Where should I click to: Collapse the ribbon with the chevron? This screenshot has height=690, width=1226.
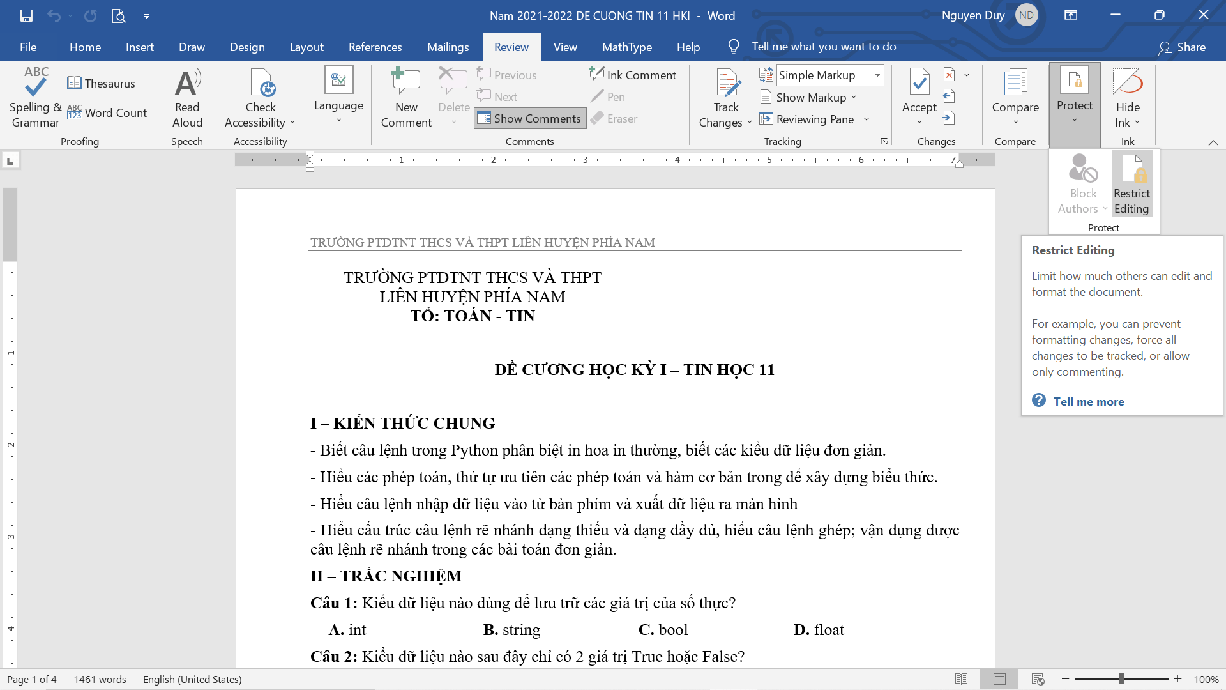pyautogui.click(x=1213, y=142)
